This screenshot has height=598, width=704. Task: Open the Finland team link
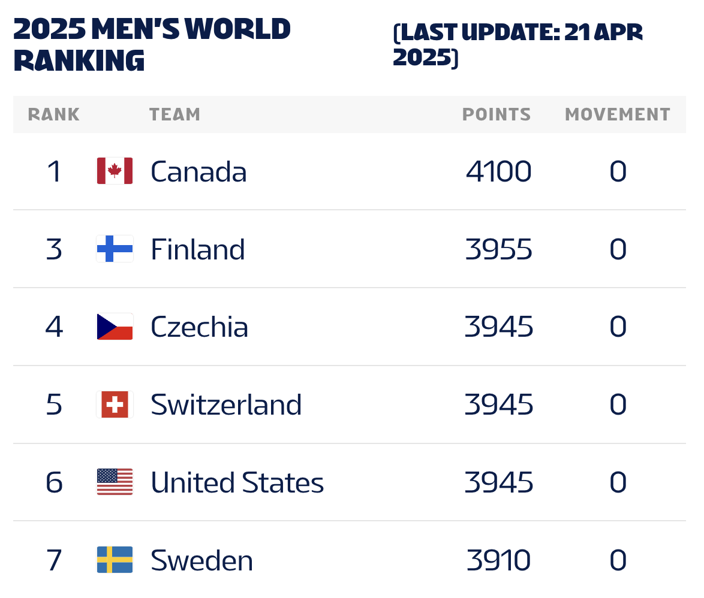[x=198, y=250]
